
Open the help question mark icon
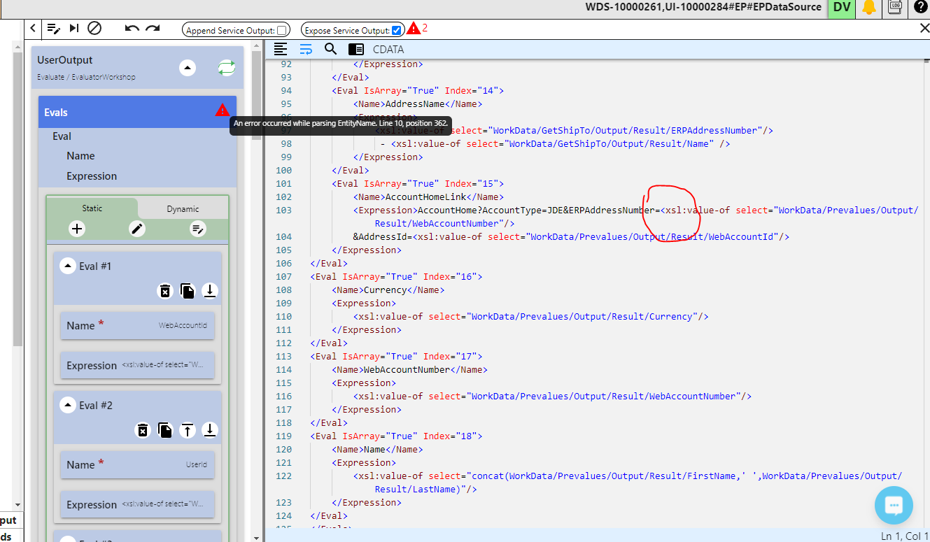click(x=920, y=7)
